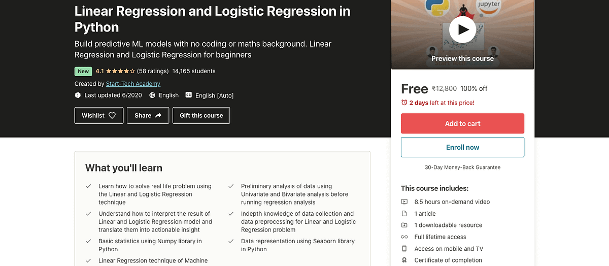Click the heart icon on Wishlist
The image size is (609, 266).
[x=112, y=115]
